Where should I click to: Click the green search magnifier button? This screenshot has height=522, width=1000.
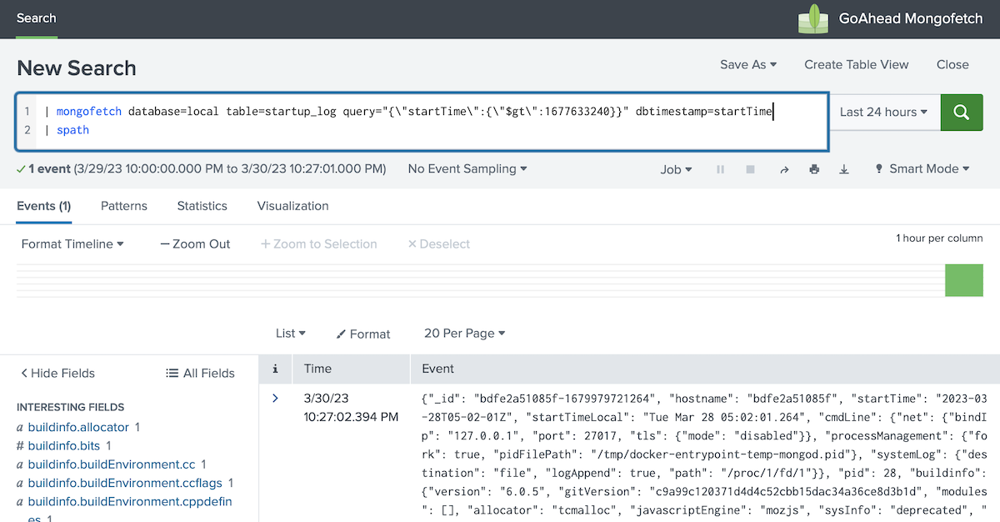pyautogui.click(x=962, y=112)
